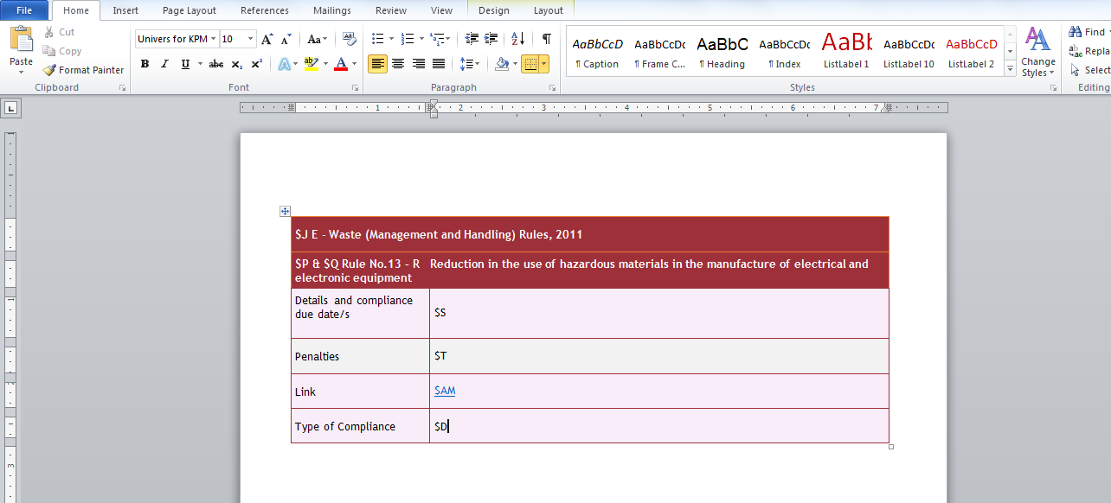Apply strikethrough formatting with abc icon
Viewport: 1111px width, 503px height.
click(x=215, y=64)
